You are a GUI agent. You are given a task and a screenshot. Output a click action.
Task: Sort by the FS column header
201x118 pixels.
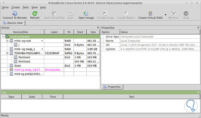click(69, 32)
